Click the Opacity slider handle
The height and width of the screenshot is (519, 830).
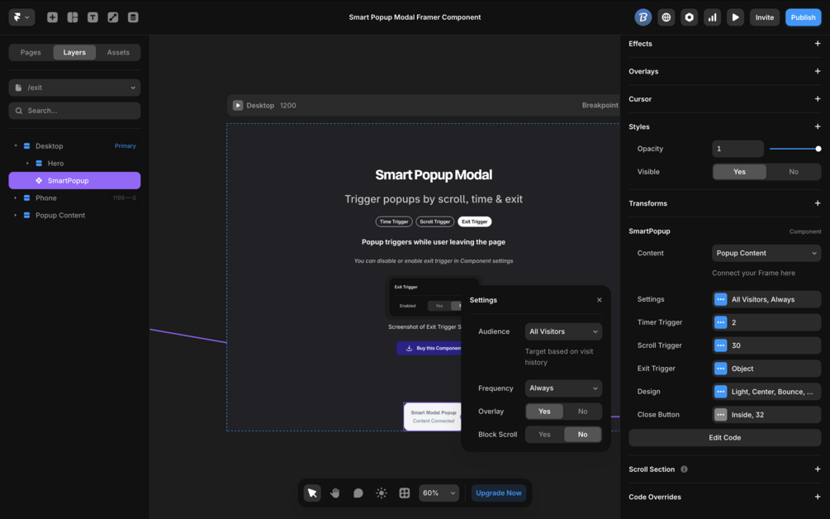(818, 149)
